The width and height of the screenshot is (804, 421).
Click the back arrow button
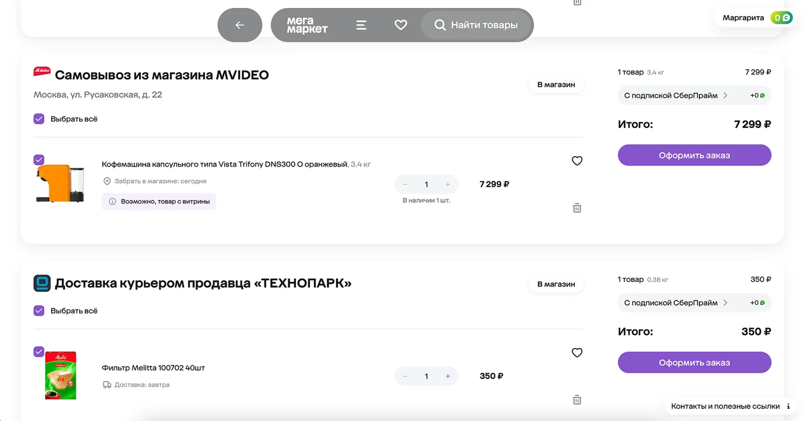pyautogui.click(x=240, y=25)
